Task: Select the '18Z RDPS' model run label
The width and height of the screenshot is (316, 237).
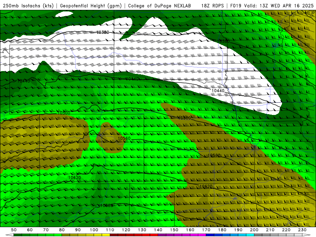Action: coord(213,6)
